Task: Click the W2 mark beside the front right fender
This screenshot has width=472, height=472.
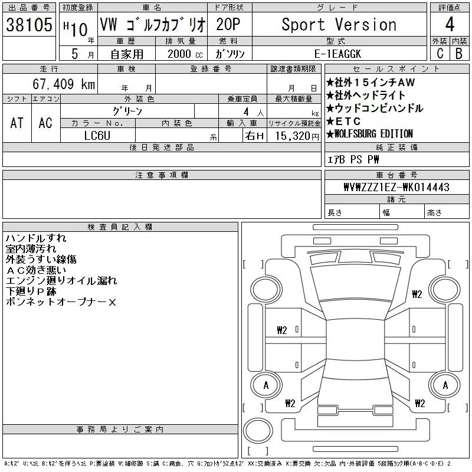Action: click(x=418, y=293)
